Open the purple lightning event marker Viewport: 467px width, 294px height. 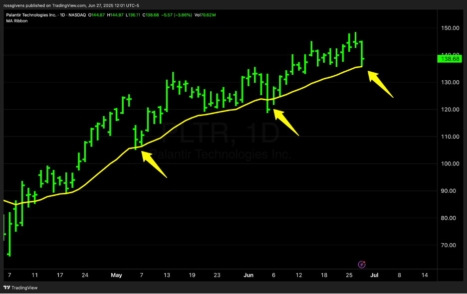[363, 264]
